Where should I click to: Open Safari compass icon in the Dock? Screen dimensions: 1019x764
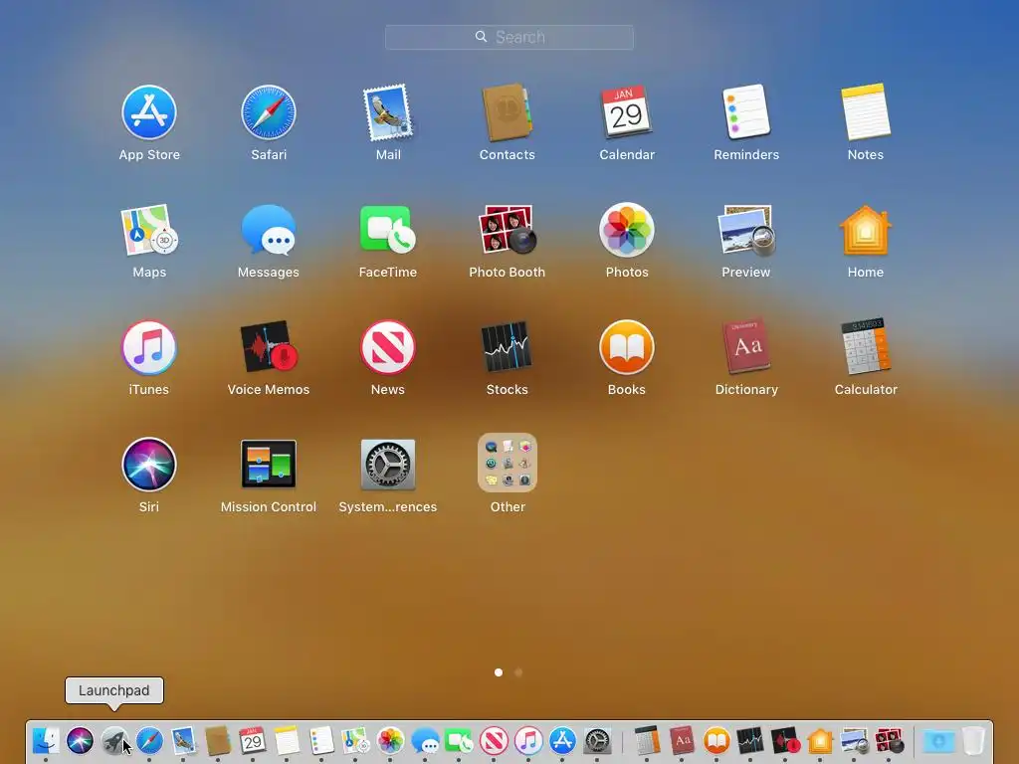click(149, 740)
